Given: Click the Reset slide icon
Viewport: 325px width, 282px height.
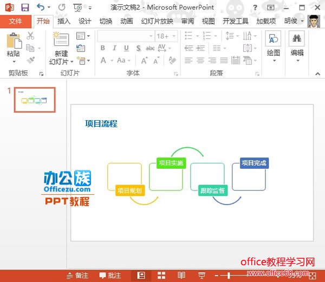Looking at the screenshot, I should [81, 48].
